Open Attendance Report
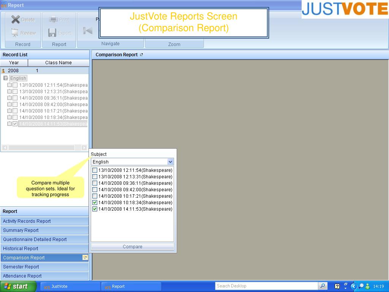 pyautogui.click(x=45, y=276)
